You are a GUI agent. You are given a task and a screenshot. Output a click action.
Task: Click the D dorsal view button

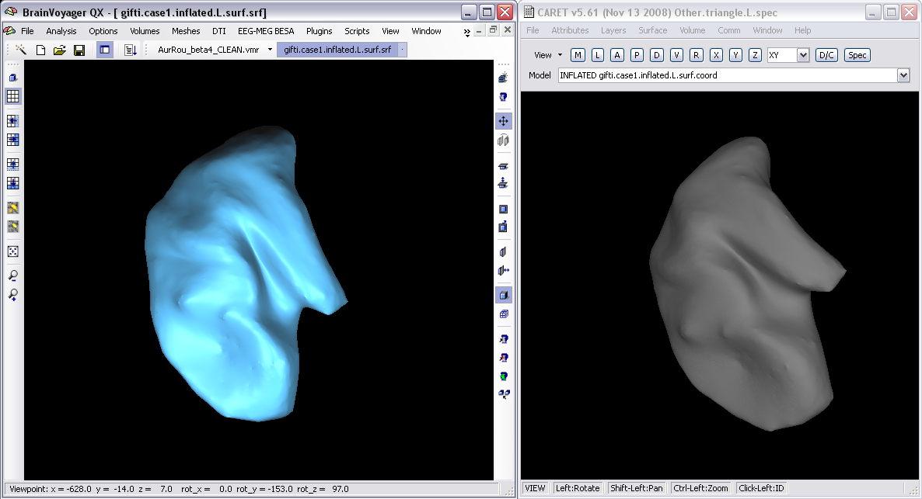coord(657,55)
